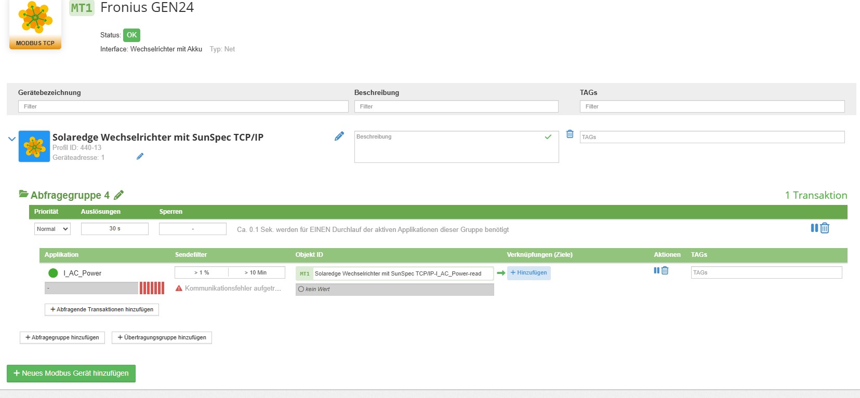Edit the Geräteadresse with small pencil

[x=140, y=156]
